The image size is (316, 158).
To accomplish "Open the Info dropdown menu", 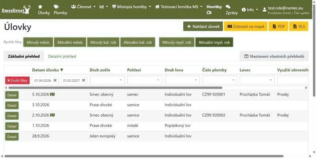I will point(250,9).
